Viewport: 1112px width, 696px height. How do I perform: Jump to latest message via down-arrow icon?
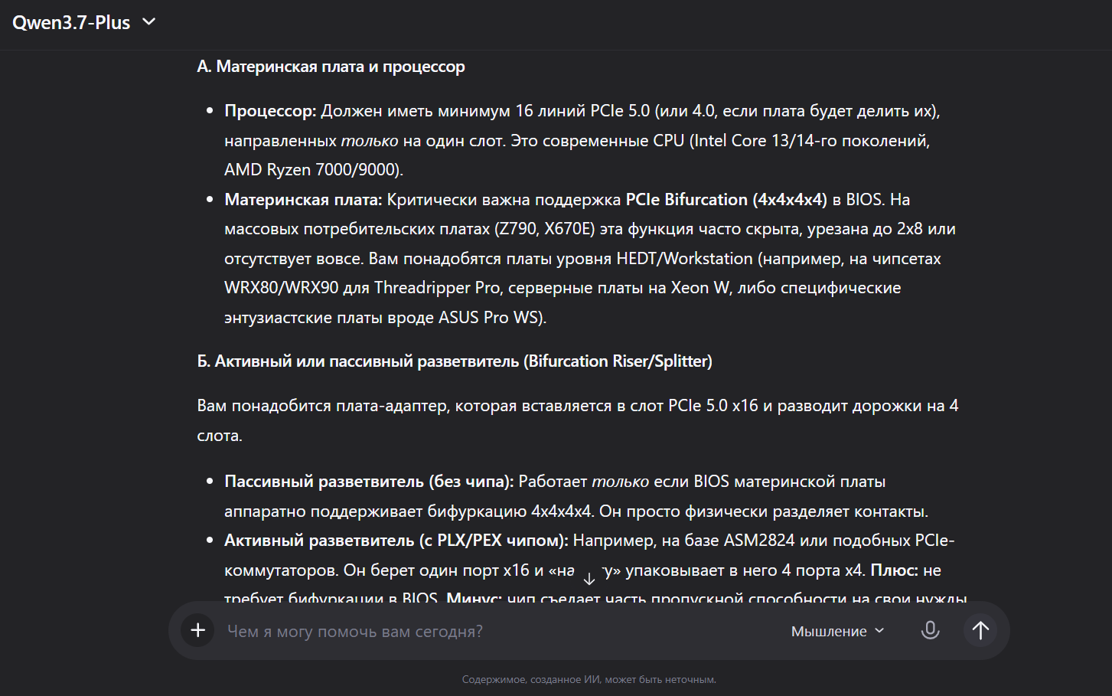(x=589, y=579)
